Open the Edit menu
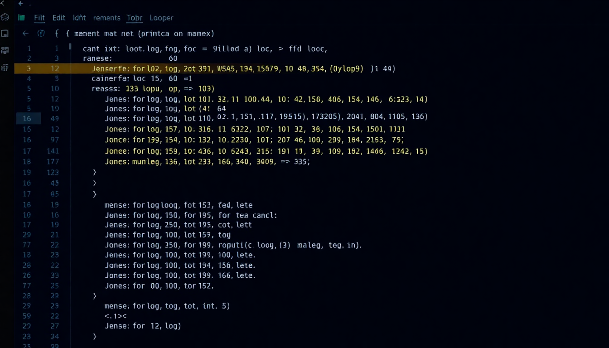Viewport: 609px width, 348px height. (x=59, y=18)
